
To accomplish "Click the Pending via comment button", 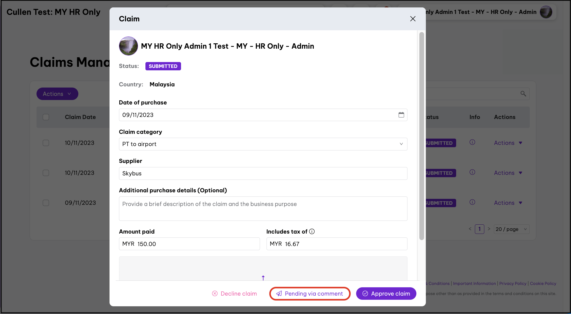I will click(x=310, y=294).
